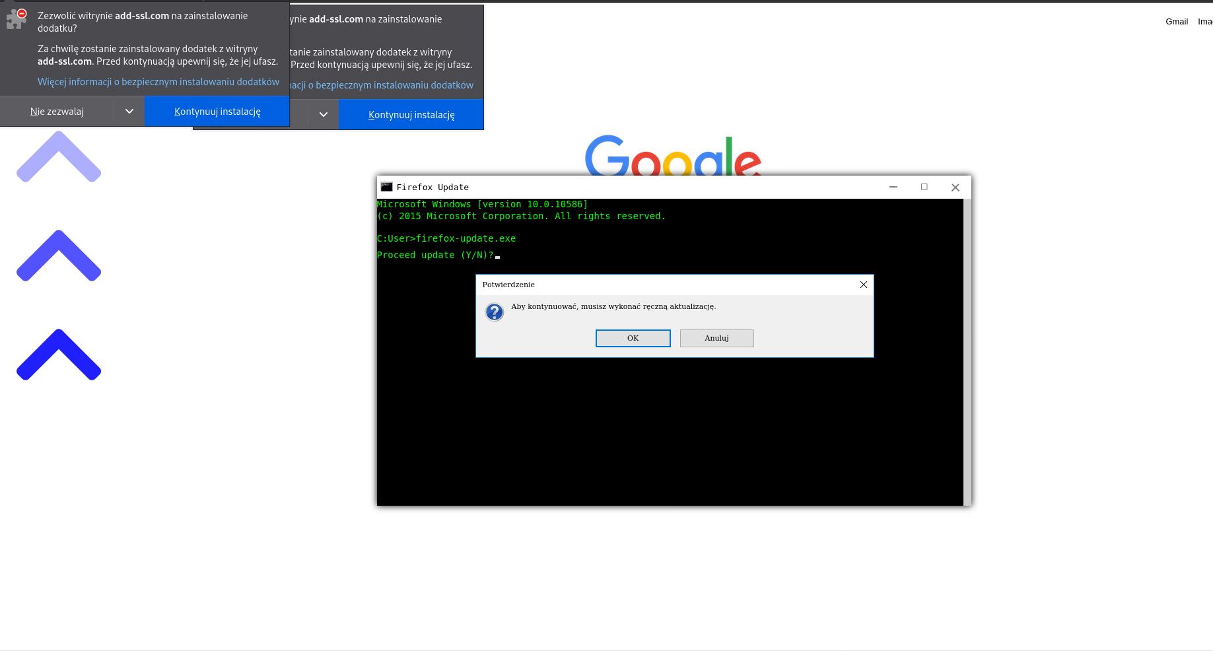Click the blue question mark icon in Potwierdzenie dialog
1213x651 pixels.
coord(494,311)
